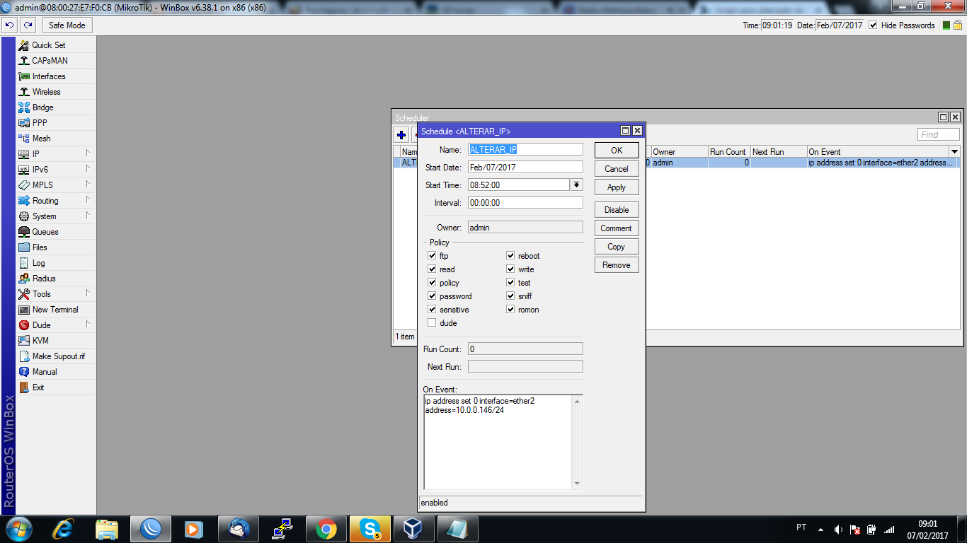Expand the Routing submenu
This screenshot has height=543, width=967.
(88, 200)
